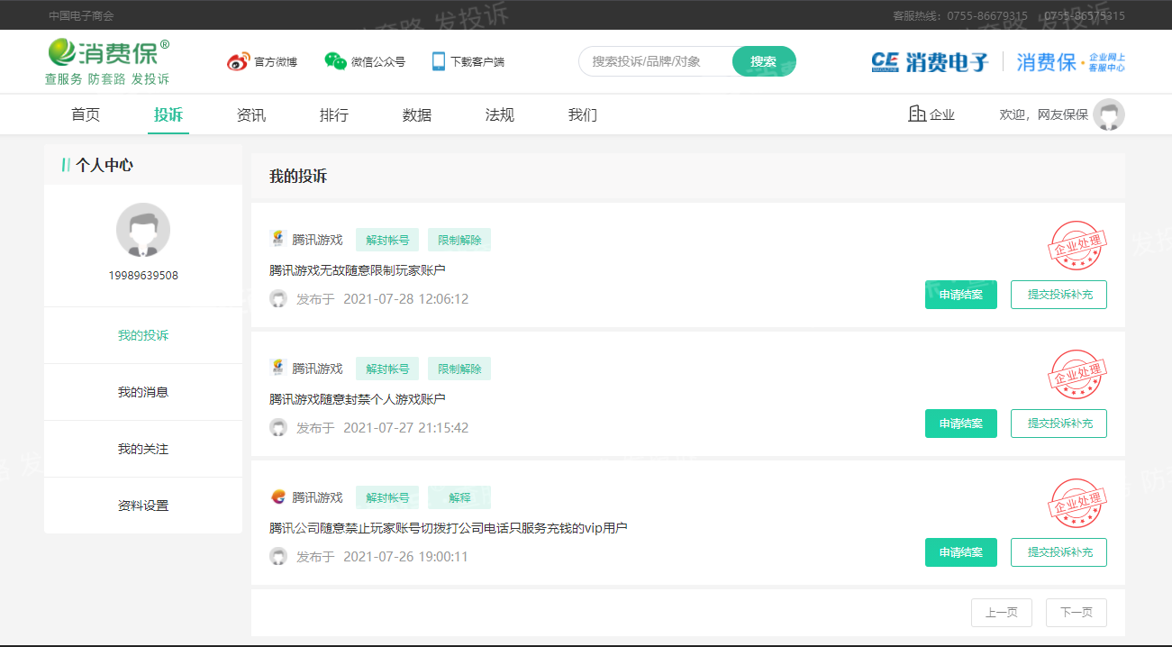Open the 资讯 navigation tab
1172x647 pixels.
click(x=251, y=114)
